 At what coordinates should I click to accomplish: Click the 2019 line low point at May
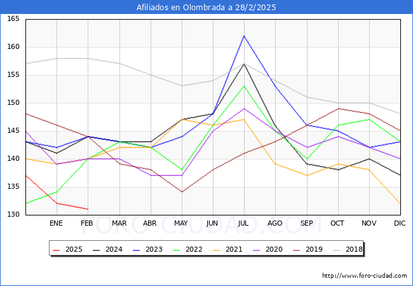coord(182,192)
